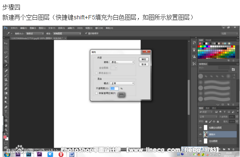The image size is (240, 157).
Task: Select the Hand tool
Action: [6, 126]
